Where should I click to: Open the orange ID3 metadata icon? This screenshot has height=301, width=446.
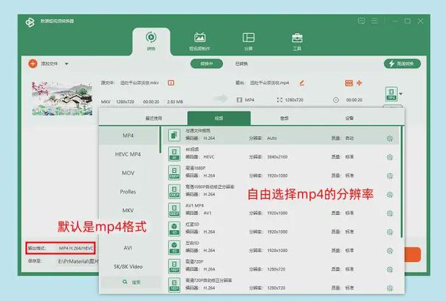[349, 83]
